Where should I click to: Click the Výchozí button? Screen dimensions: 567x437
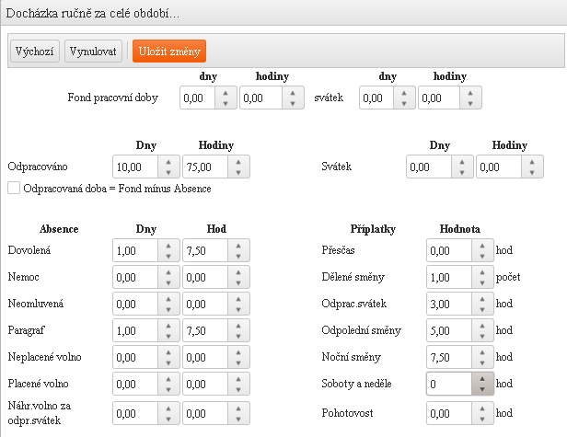pyautogui.click(x=35, y=52)
